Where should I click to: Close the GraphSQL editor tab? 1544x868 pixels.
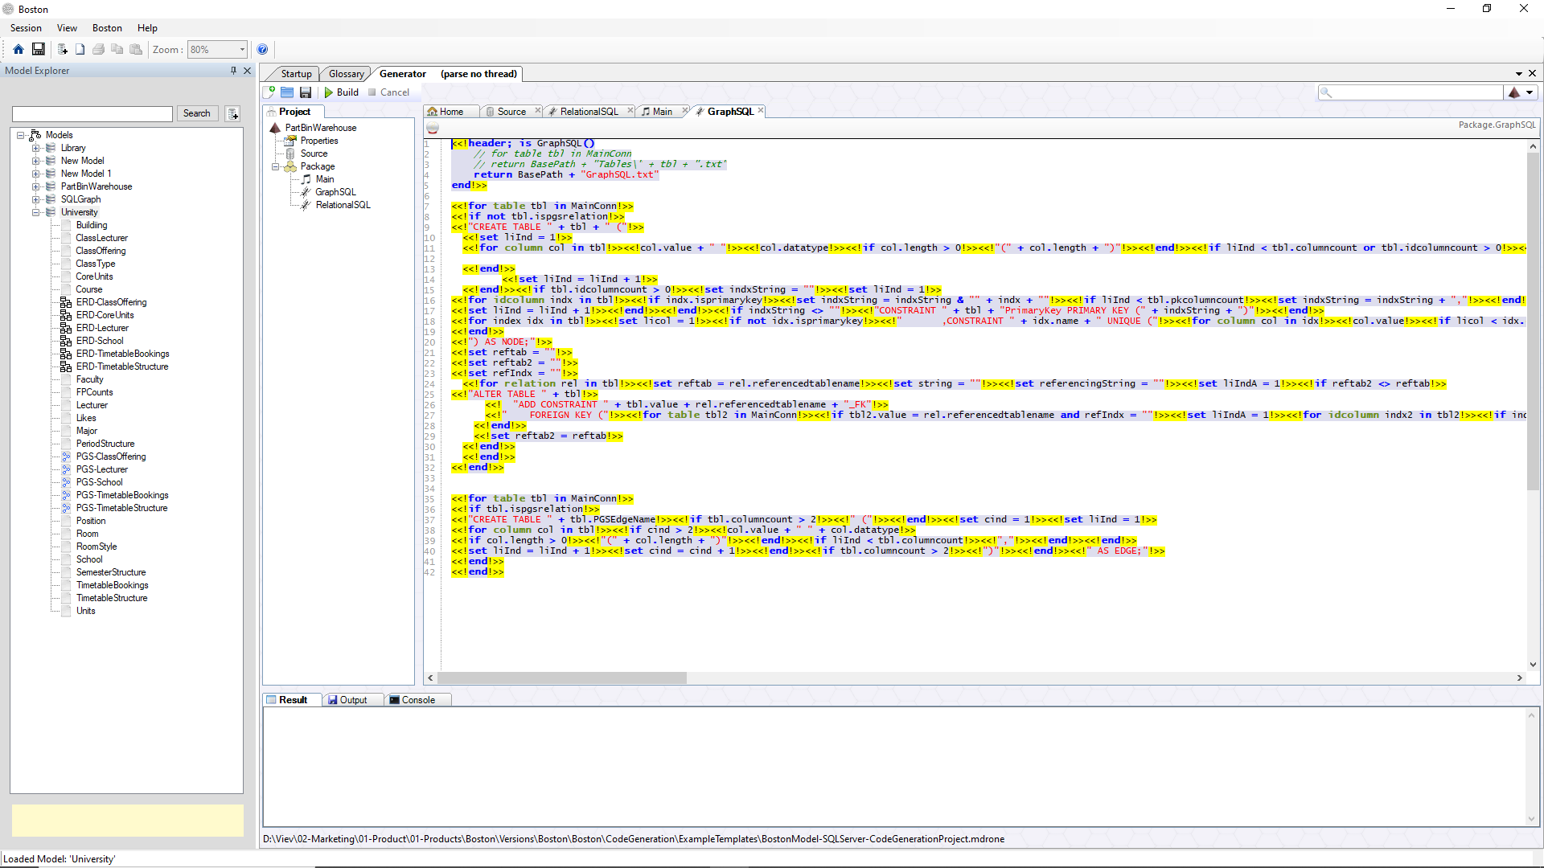pos(760,111)
